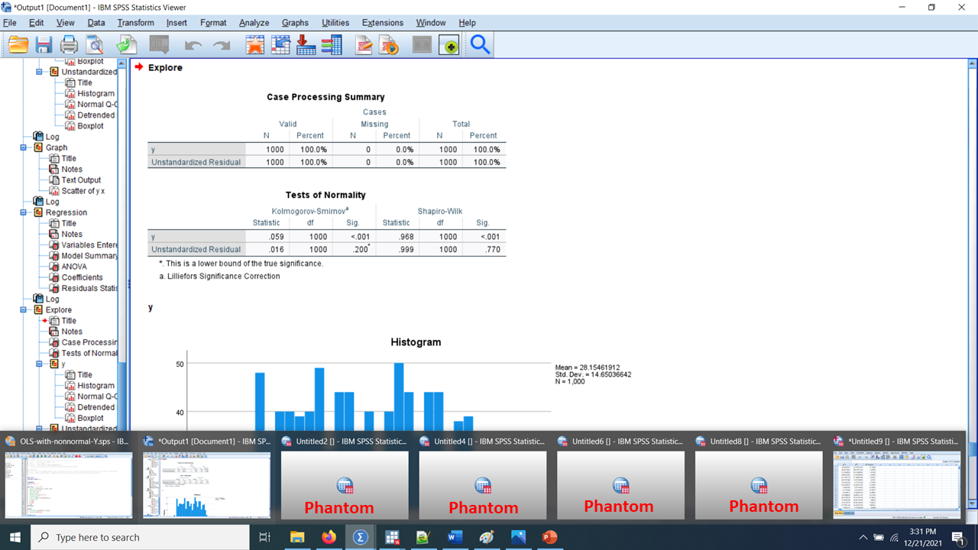Click the Export output toolbar icon
Viewport: 978px width, 550px height.
126,45
